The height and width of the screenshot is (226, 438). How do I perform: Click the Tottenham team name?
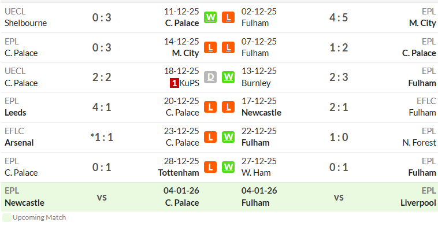click(x=179, y=173)
